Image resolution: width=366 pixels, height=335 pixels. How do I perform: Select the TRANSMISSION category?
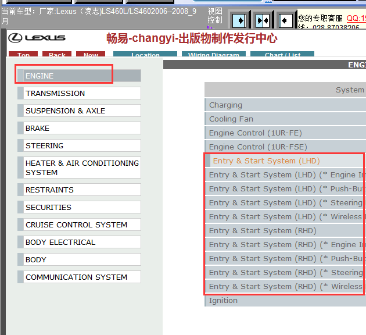pyautogui.click(x=79, y=93)
